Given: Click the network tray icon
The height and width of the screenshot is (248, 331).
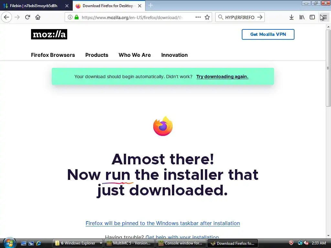Looking at the screenshot, I should 300,243.
